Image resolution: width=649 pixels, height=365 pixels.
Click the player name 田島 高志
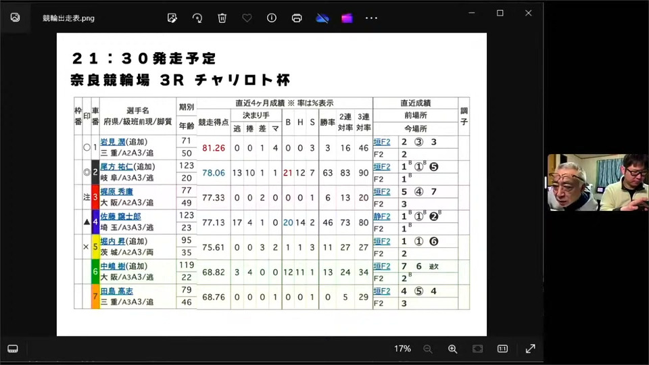pyautogui.click(x=117, y=291)
